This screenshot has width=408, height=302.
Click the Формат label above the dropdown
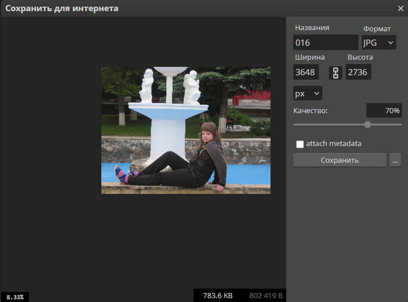click(x=377, y=29)
